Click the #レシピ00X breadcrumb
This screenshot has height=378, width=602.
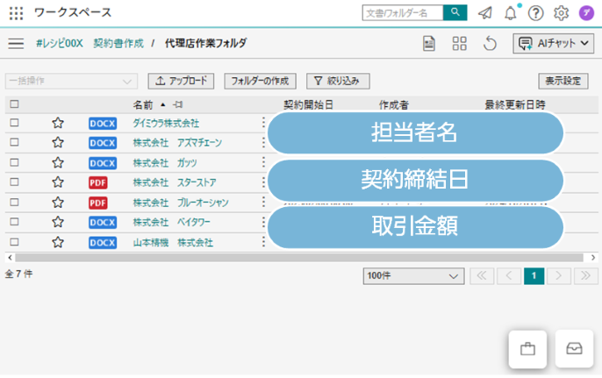[x=59, y=43]
